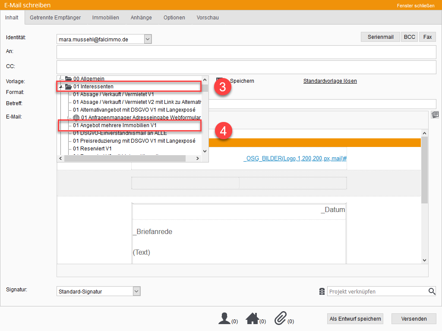Click the search magnifier in Projekt verknüpfen

432,292
